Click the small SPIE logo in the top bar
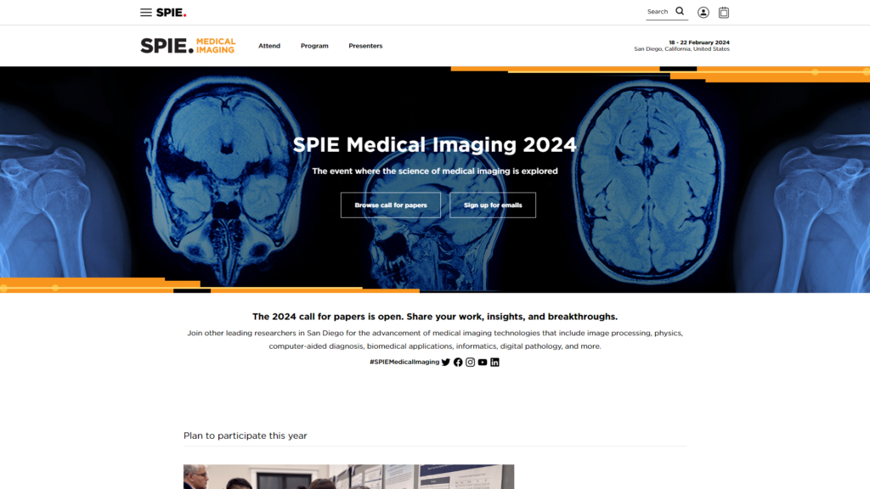870x489 pixels. pyautogui.click(x=172, y=12)
